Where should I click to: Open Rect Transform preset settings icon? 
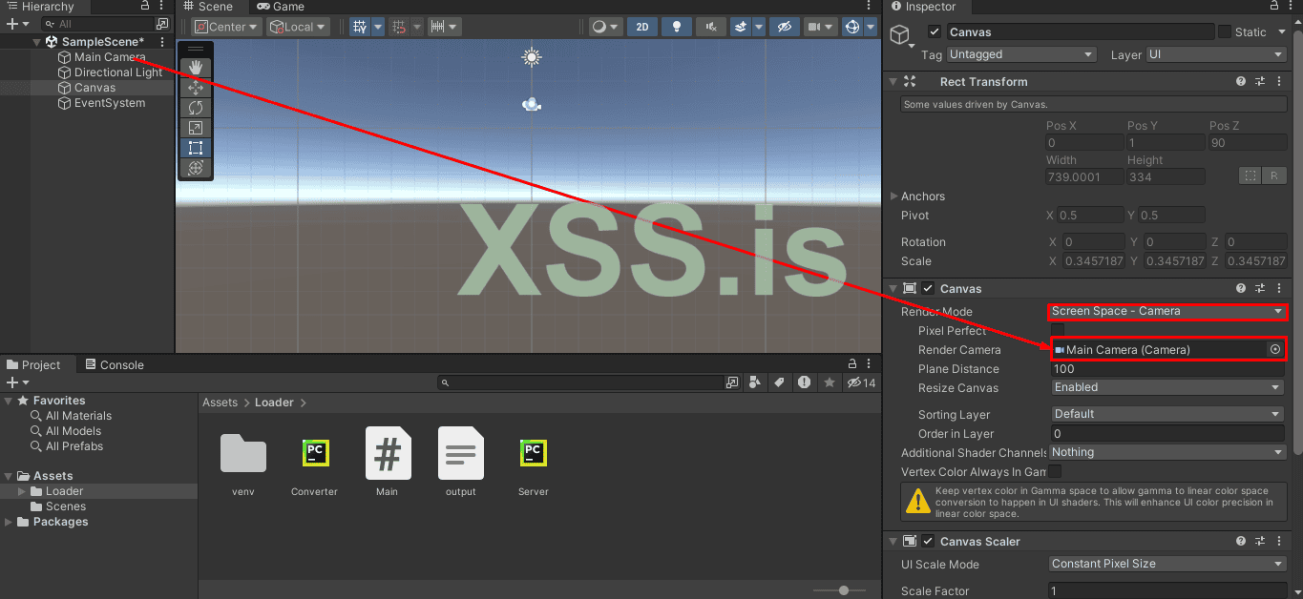(x=1260, y=82)
